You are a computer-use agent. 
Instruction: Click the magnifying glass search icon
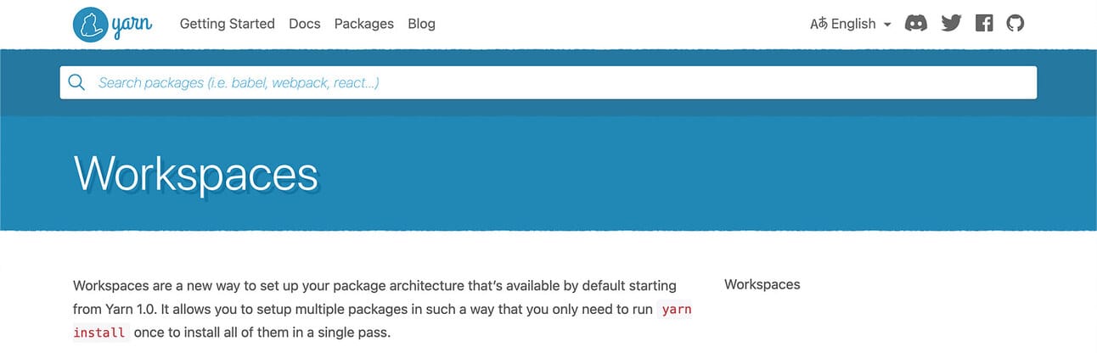tap(76, 82)
